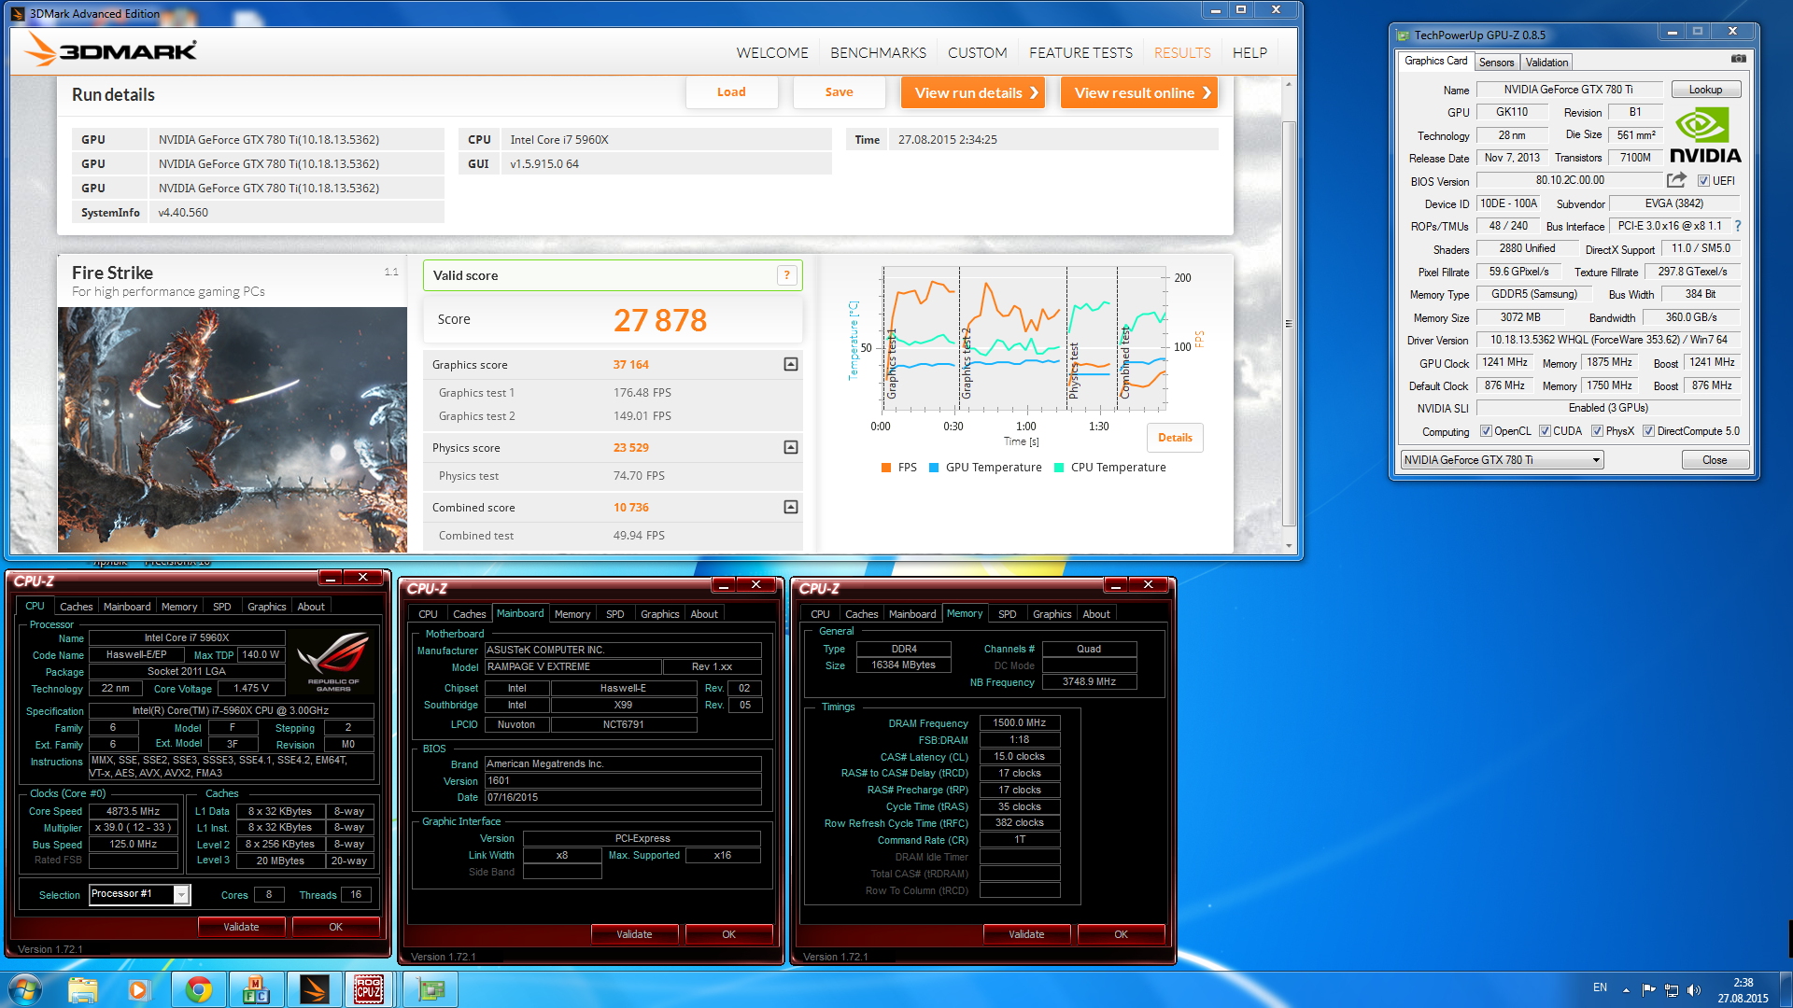Click the GPU-Z taskbar icon
Screen dimensions: 1793x1008
tap(431, 989)
